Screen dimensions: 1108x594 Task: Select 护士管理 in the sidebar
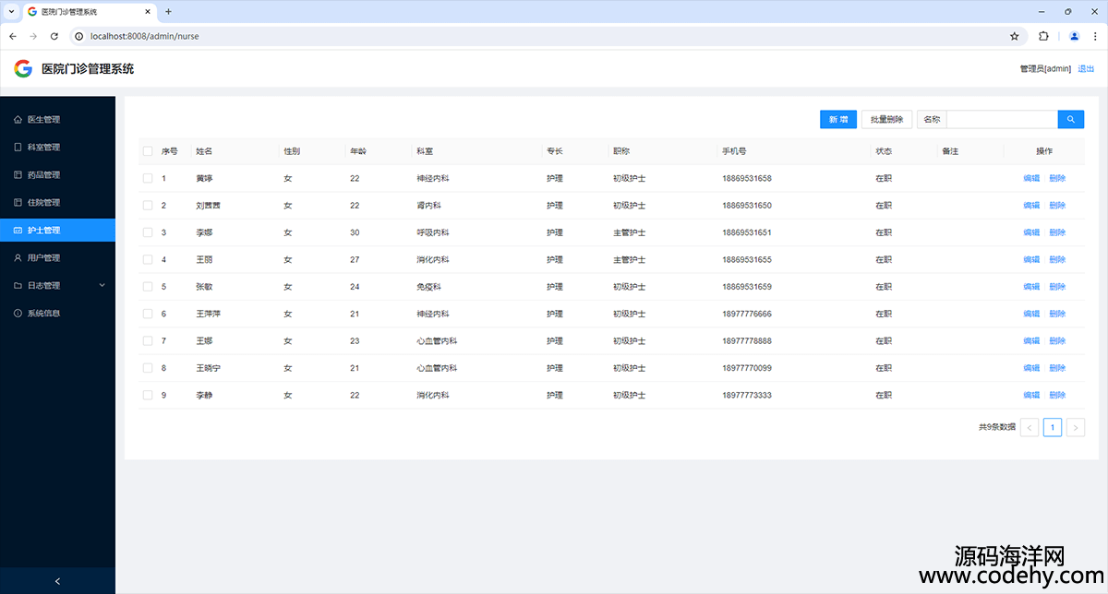pyautogui.click(x=57, y=230)
